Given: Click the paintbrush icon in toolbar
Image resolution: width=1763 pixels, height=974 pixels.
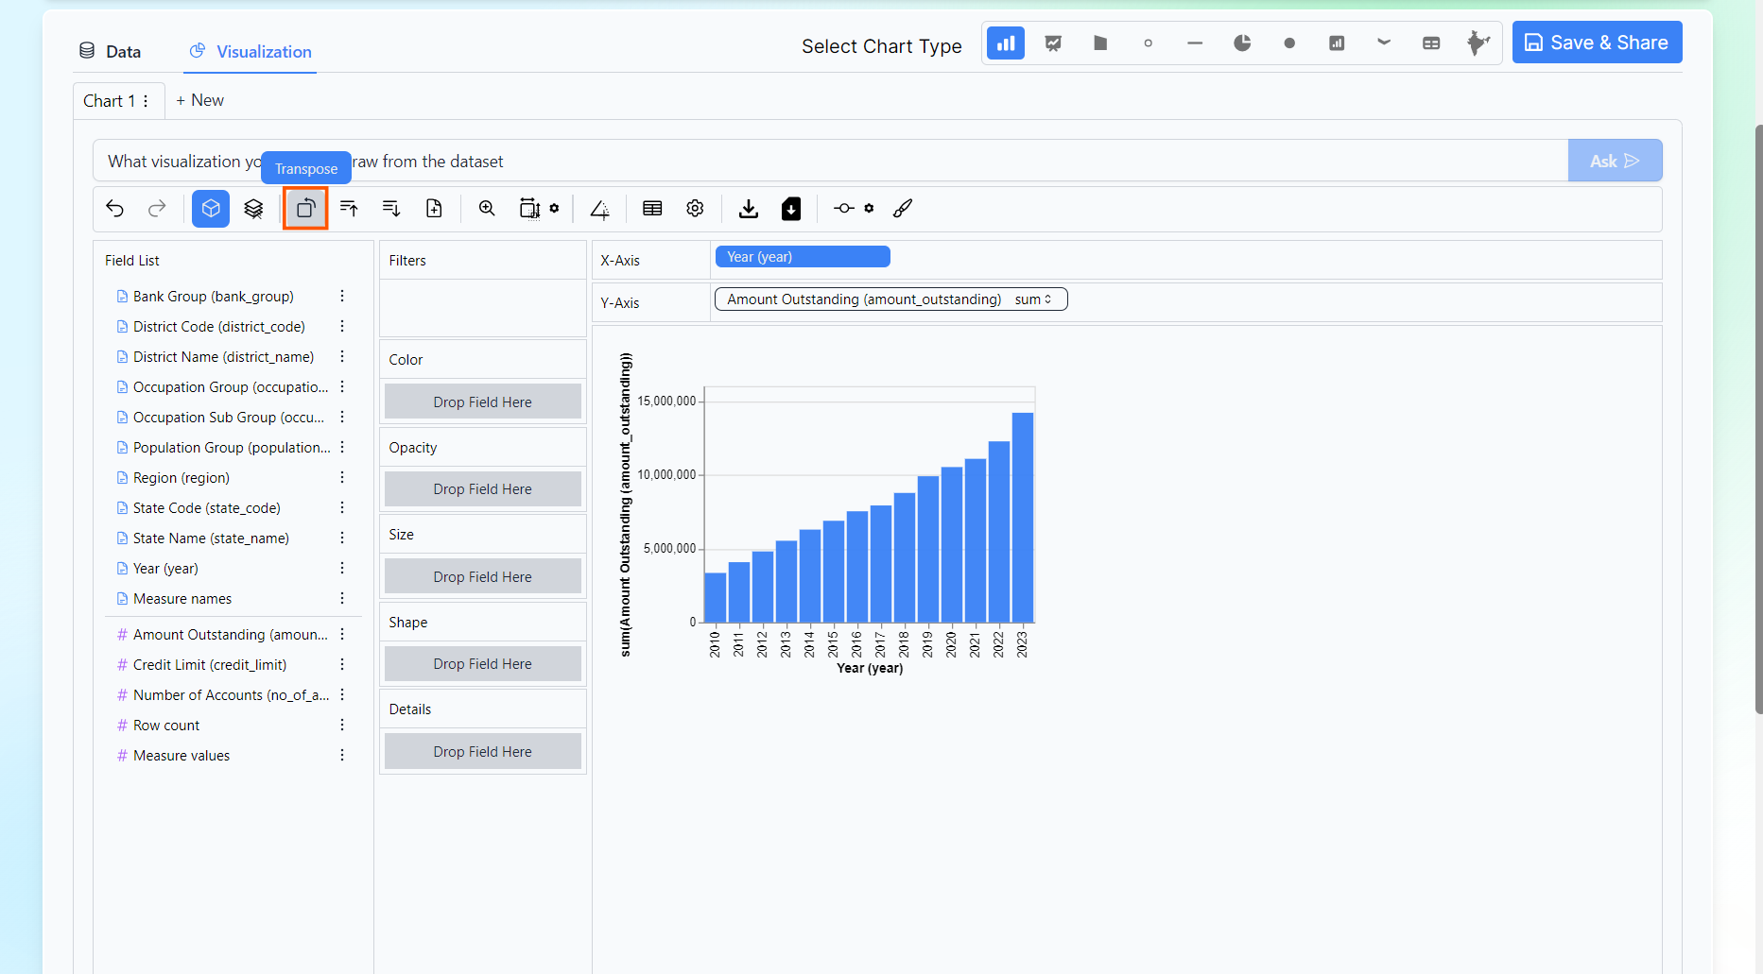Looking at the screenshot, I should click(903, 209).
